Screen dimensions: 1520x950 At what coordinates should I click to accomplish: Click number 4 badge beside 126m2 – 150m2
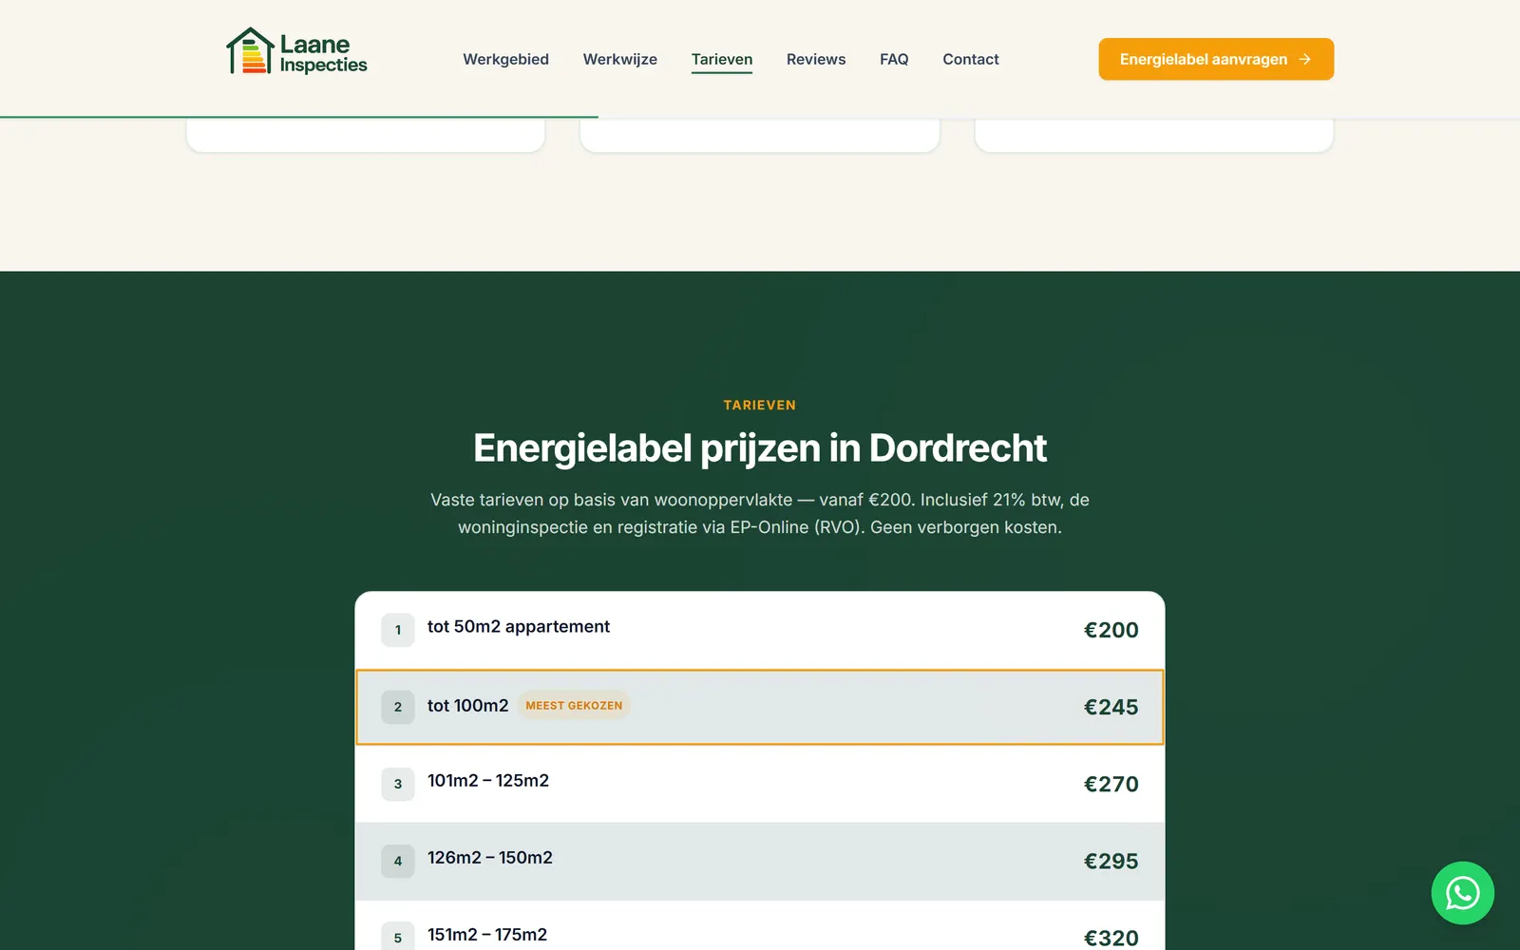(398, 861)
